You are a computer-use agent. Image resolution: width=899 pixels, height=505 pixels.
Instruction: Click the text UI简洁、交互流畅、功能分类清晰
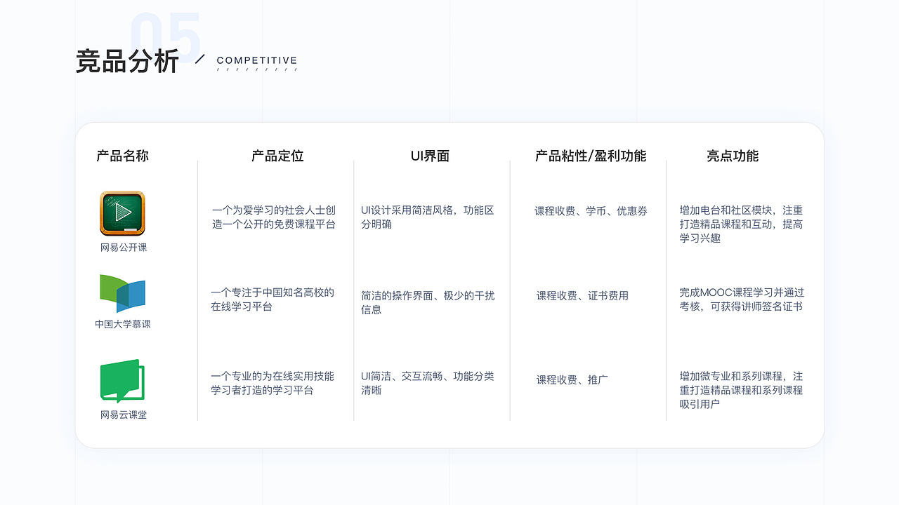[428, 383]
